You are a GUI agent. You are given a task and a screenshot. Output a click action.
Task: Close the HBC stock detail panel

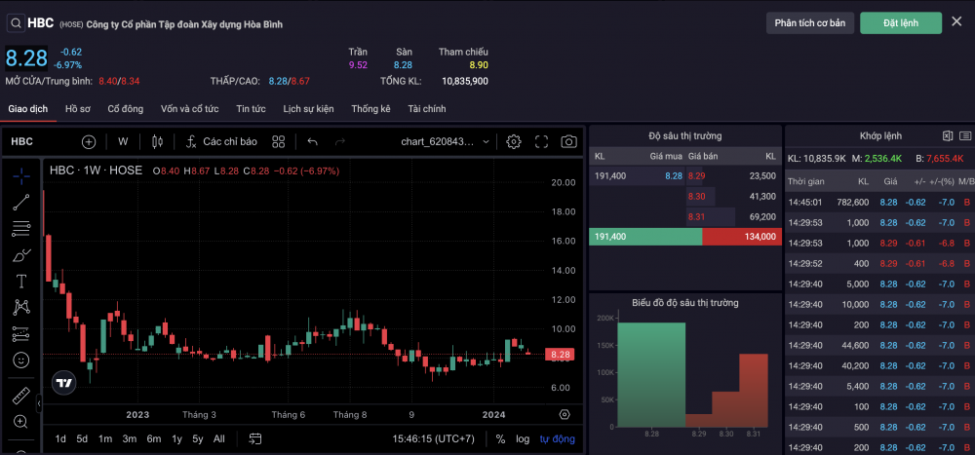coord(956,21)
